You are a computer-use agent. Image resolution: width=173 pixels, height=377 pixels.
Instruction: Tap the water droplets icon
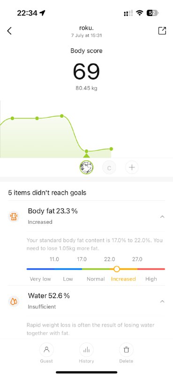point(14,301)
